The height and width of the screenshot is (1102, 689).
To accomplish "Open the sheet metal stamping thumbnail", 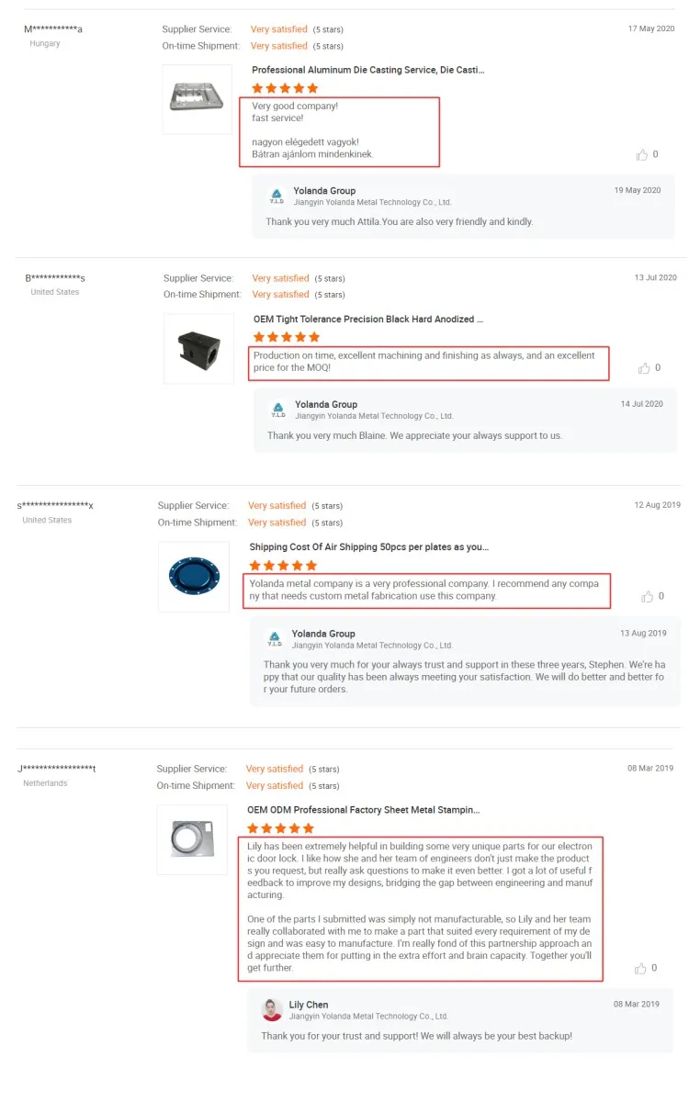I will click(x=191, y=839).
